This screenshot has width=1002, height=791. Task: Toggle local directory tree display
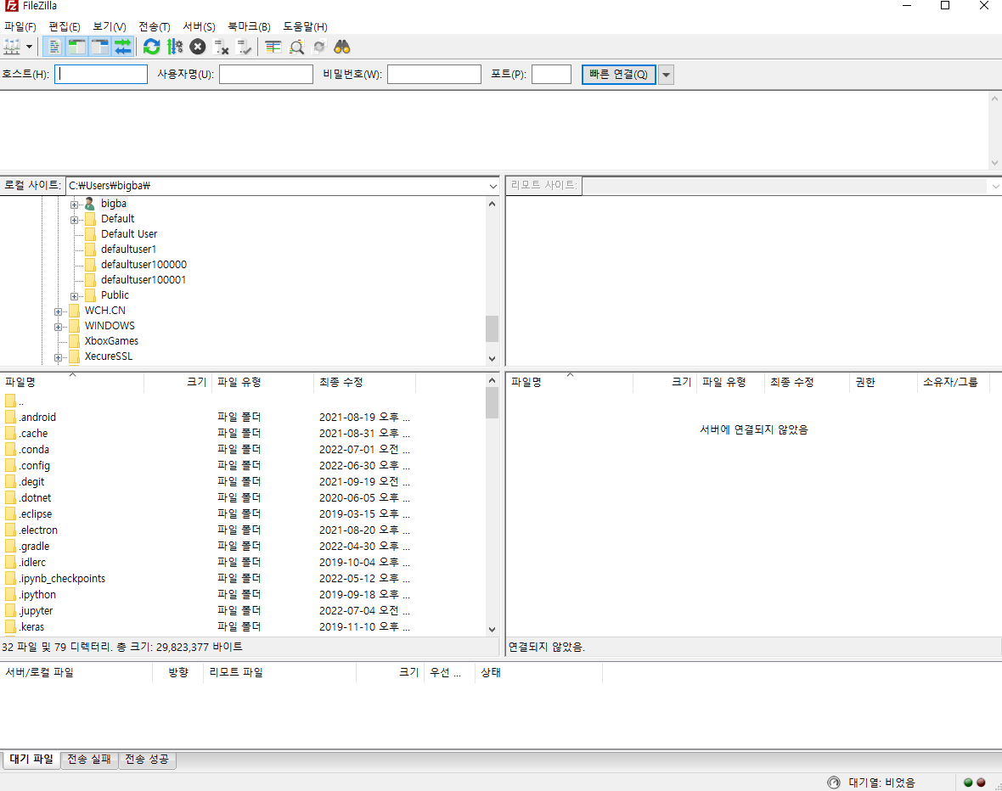(77, 47)
